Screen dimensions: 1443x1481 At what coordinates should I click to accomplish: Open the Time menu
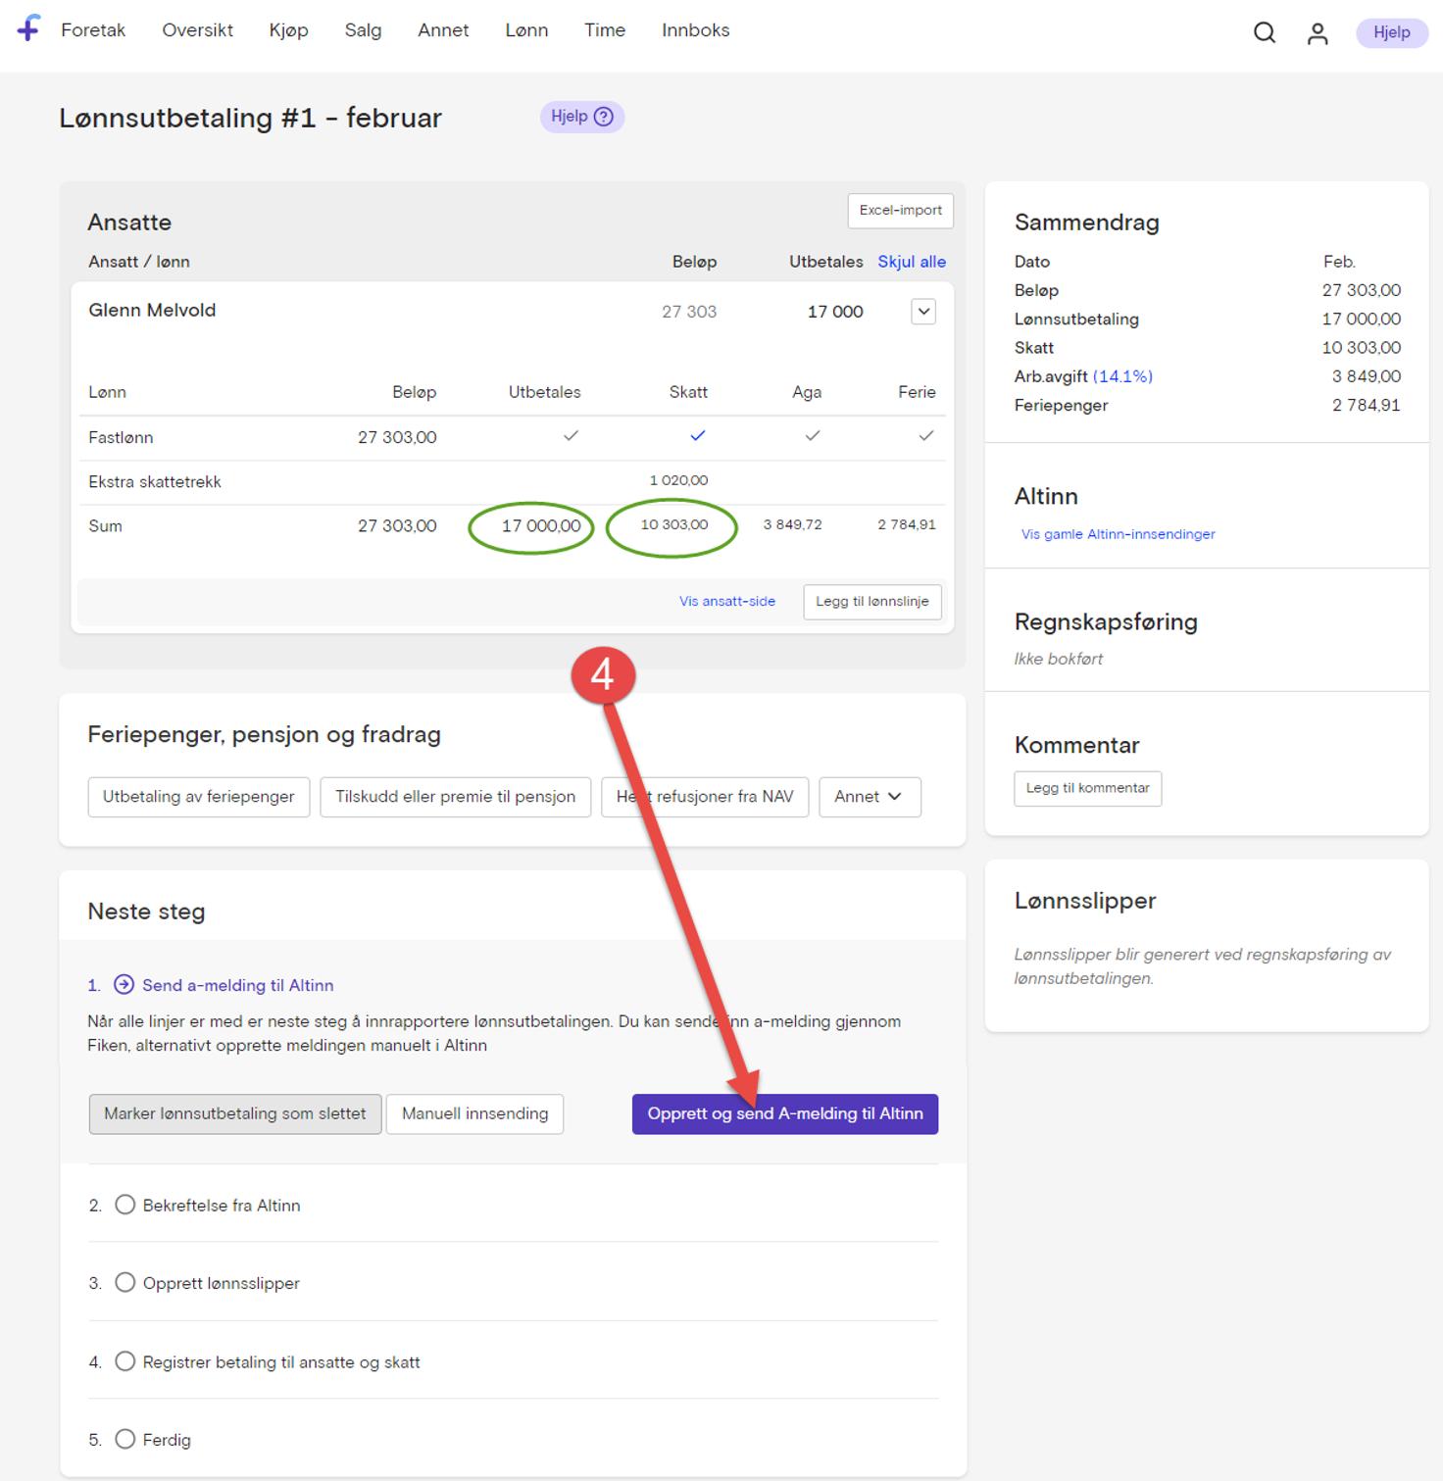point(605,30)
